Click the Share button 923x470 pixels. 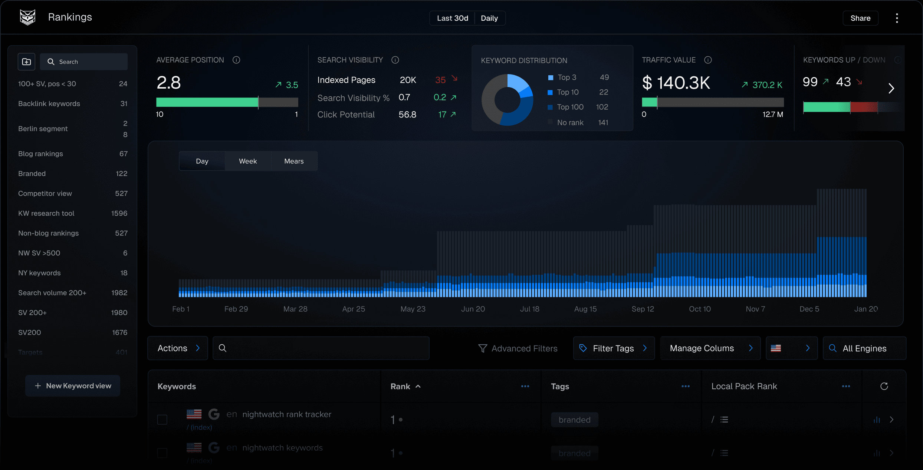point(861,18)
